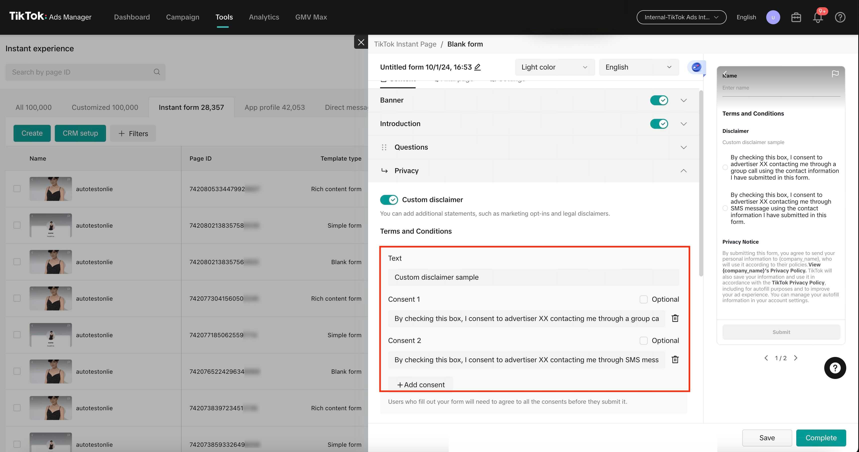The height and width of the screenshot is (452, 859).
Task: Delete Consent 1 with trash icon
Action: click(x=675, y=318)
